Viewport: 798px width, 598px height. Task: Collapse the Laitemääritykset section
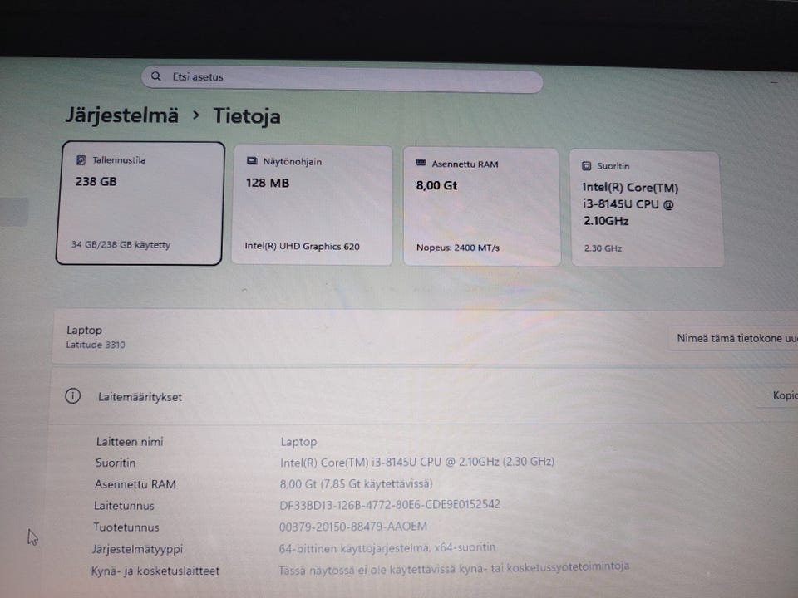422,397
